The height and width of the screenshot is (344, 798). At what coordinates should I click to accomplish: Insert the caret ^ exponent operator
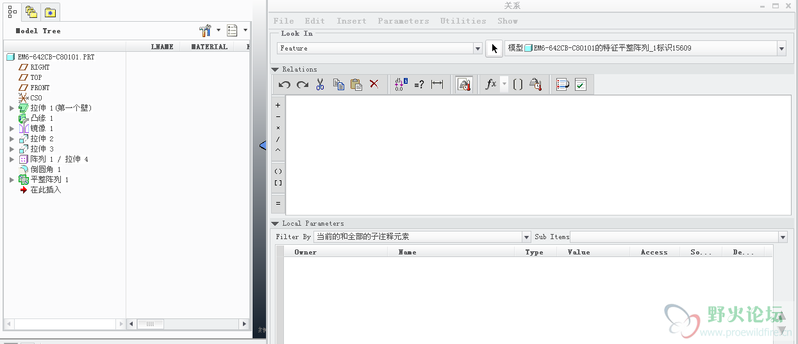coord(278,150)
